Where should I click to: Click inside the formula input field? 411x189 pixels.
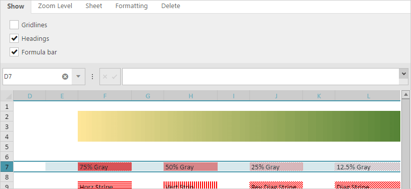tap(261, 77)
